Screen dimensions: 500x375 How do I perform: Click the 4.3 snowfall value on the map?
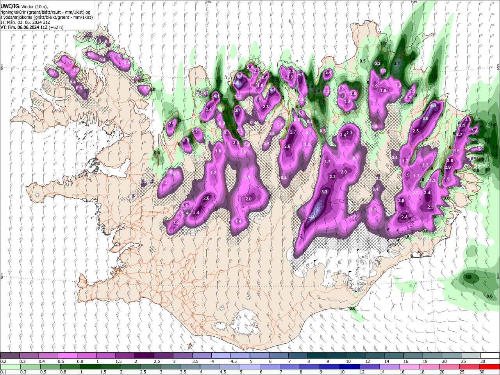(x=311, y=217)
